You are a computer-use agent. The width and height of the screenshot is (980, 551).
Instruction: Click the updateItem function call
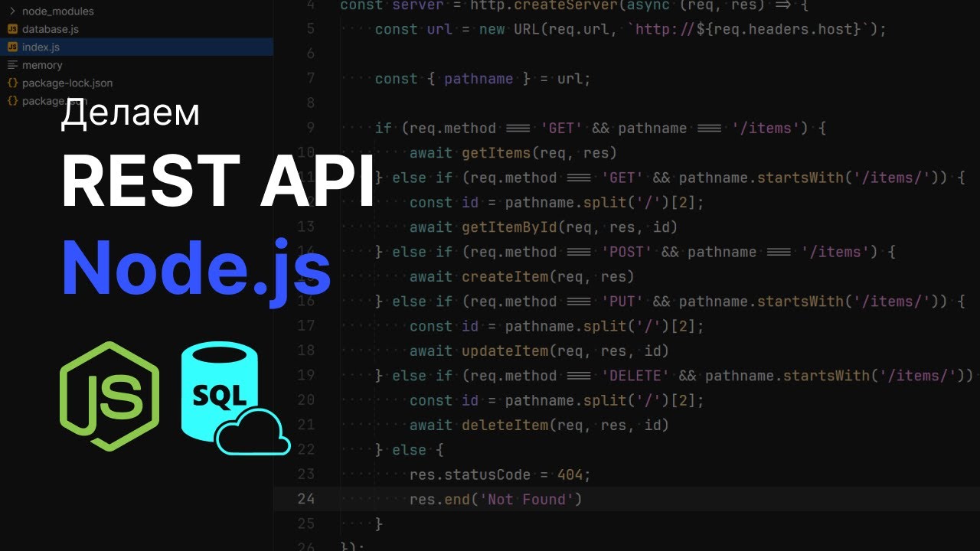(505, 351)
